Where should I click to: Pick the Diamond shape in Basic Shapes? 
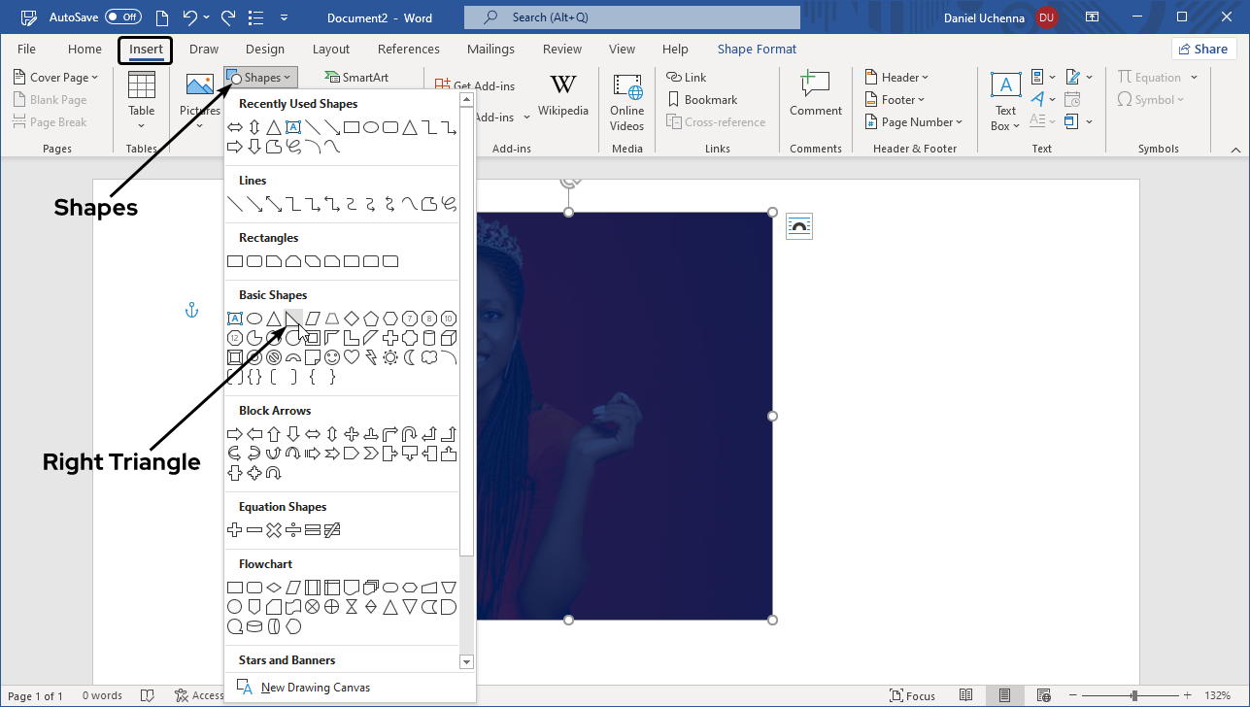pyautogui.click(x=352, y=319)
